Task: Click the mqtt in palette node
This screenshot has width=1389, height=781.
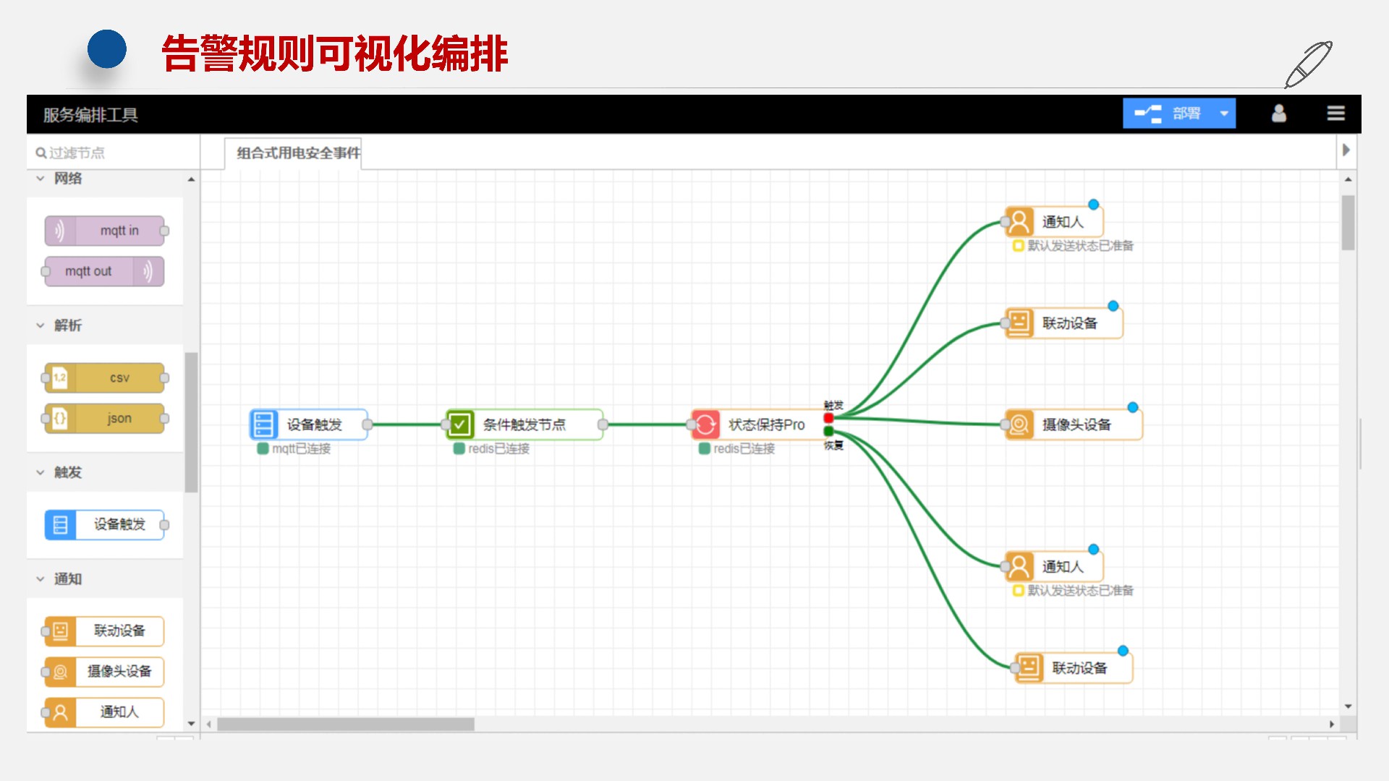Action: 105,231
